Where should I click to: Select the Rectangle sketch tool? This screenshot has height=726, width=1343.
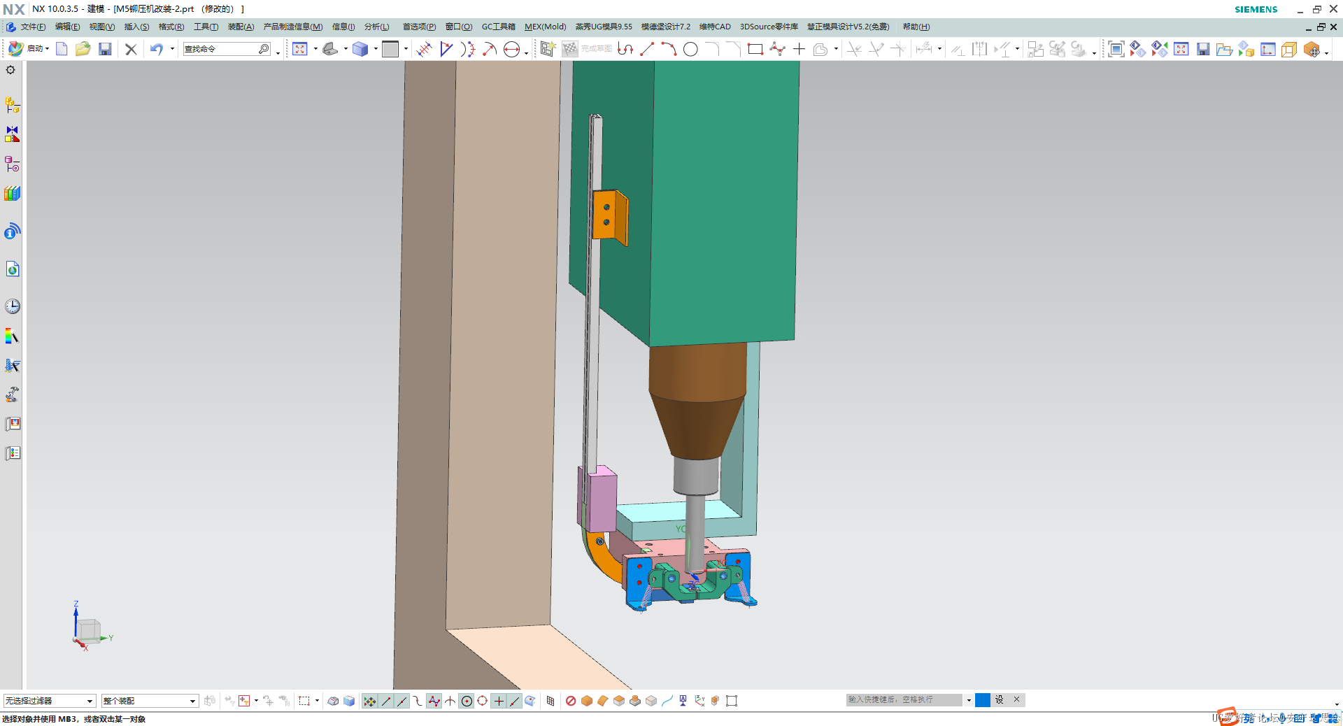click(x=755, y=49)
